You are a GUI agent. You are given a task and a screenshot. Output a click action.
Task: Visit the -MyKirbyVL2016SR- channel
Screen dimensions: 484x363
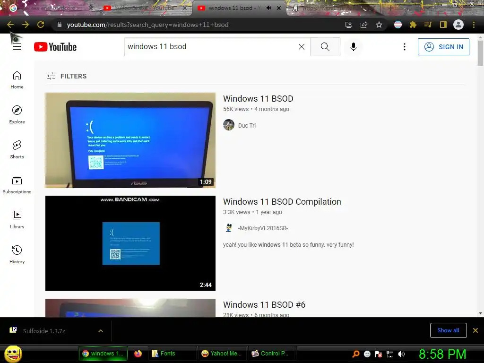coord(263,228)
